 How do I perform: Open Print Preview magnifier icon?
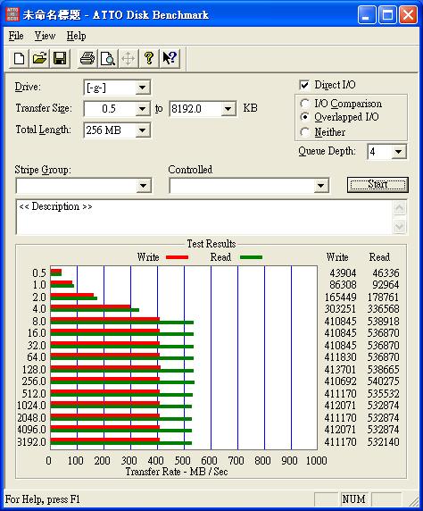(x=107, y=59)
